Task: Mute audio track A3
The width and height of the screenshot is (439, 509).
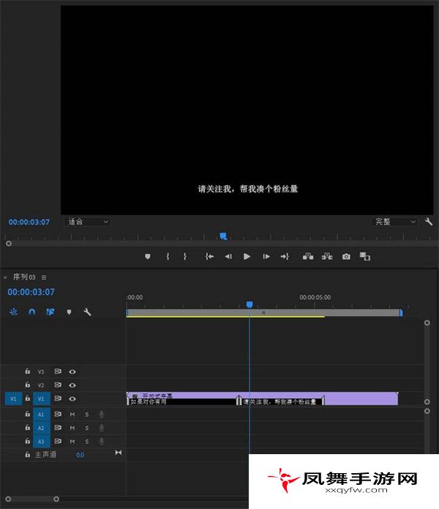Action: tap(72, 442)
